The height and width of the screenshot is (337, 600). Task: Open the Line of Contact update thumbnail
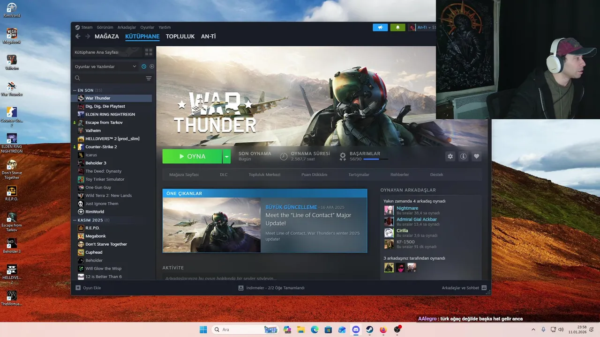(211, 225)
